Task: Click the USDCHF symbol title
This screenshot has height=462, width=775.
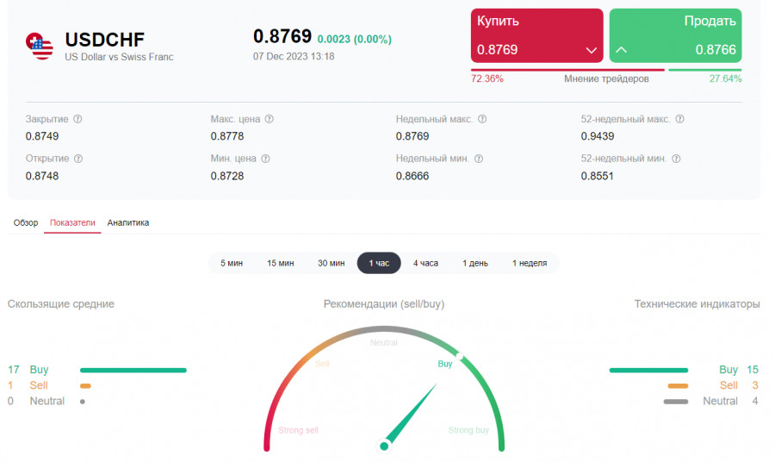Action: tap(105, 40)
